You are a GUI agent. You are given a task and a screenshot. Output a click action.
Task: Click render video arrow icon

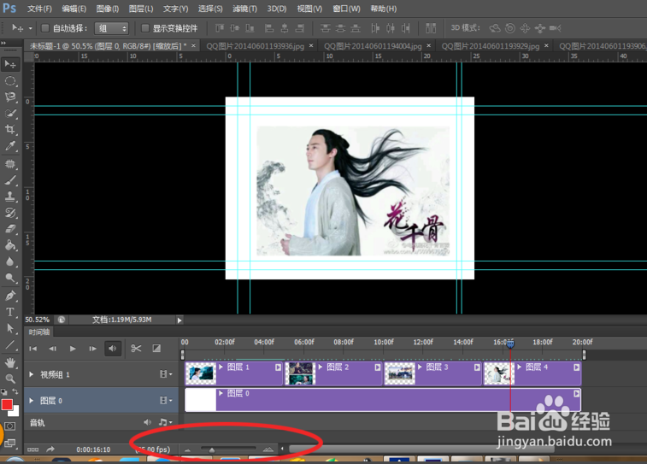pos(50,449)
